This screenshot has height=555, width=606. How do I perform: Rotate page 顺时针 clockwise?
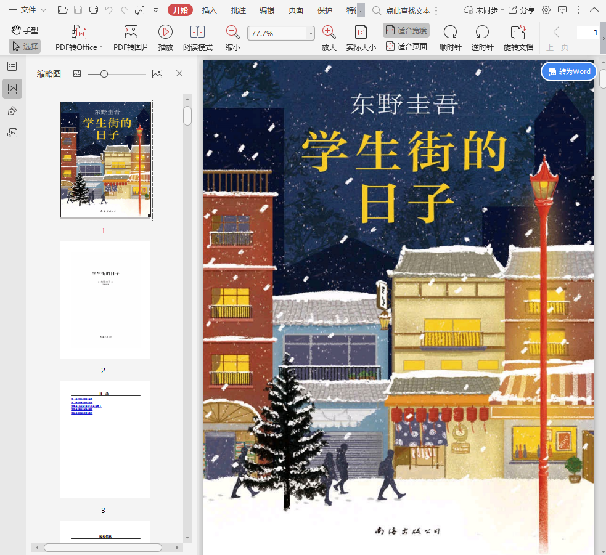[x=450, y=38]
